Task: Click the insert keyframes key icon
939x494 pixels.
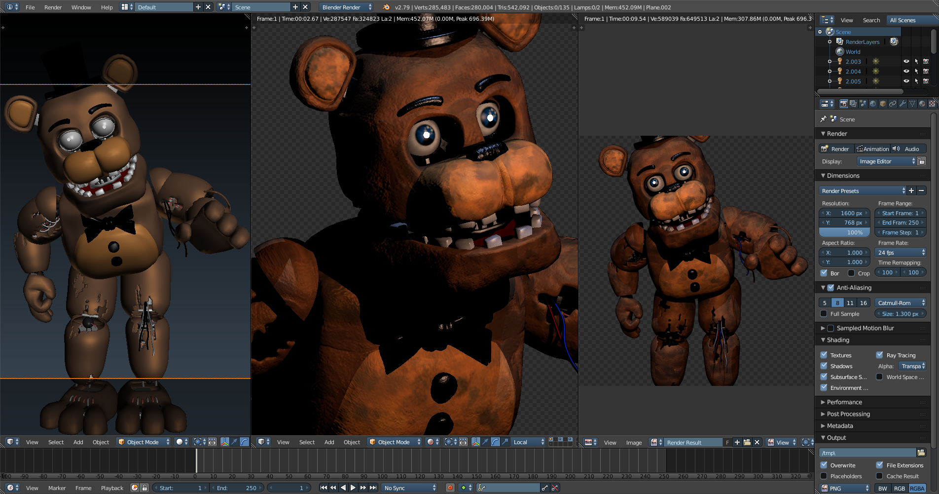Action: click(544, 488)
